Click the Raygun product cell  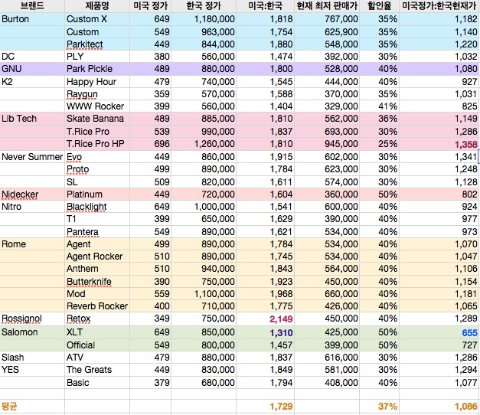(97, 94)
